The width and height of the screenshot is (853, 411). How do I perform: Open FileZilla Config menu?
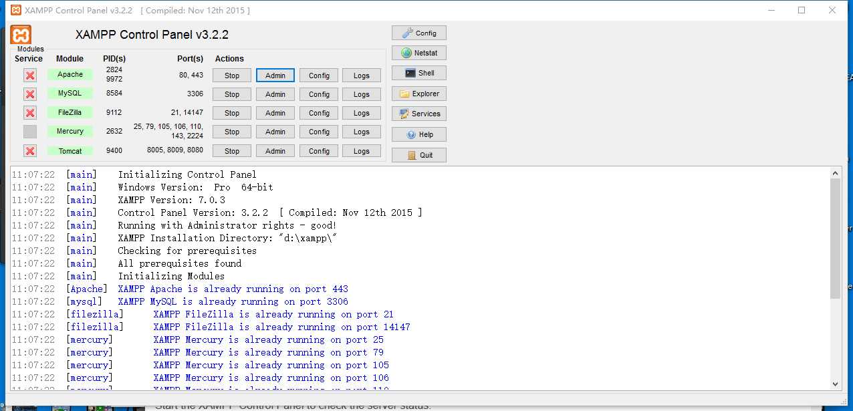coord(319,113)
